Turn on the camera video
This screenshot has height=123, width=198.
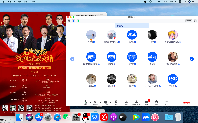tap(96, 103)
